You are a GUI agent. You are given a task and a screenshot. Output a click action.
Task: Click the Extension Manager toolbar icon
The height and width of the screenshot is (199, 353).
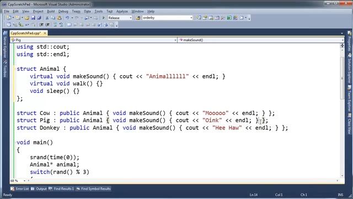[x=236, y=18]
